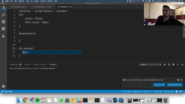Image resolution: width=185 pixels, height=104 pixels.
Task: Maximize the panel with up chevron
Action: pyautogui.click(x=178, y=65)
